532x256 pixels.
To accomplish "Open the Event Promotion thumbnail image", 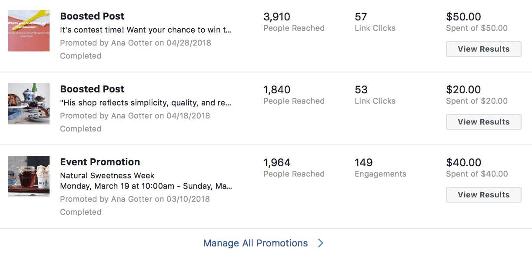I will [x=29, y=176].
